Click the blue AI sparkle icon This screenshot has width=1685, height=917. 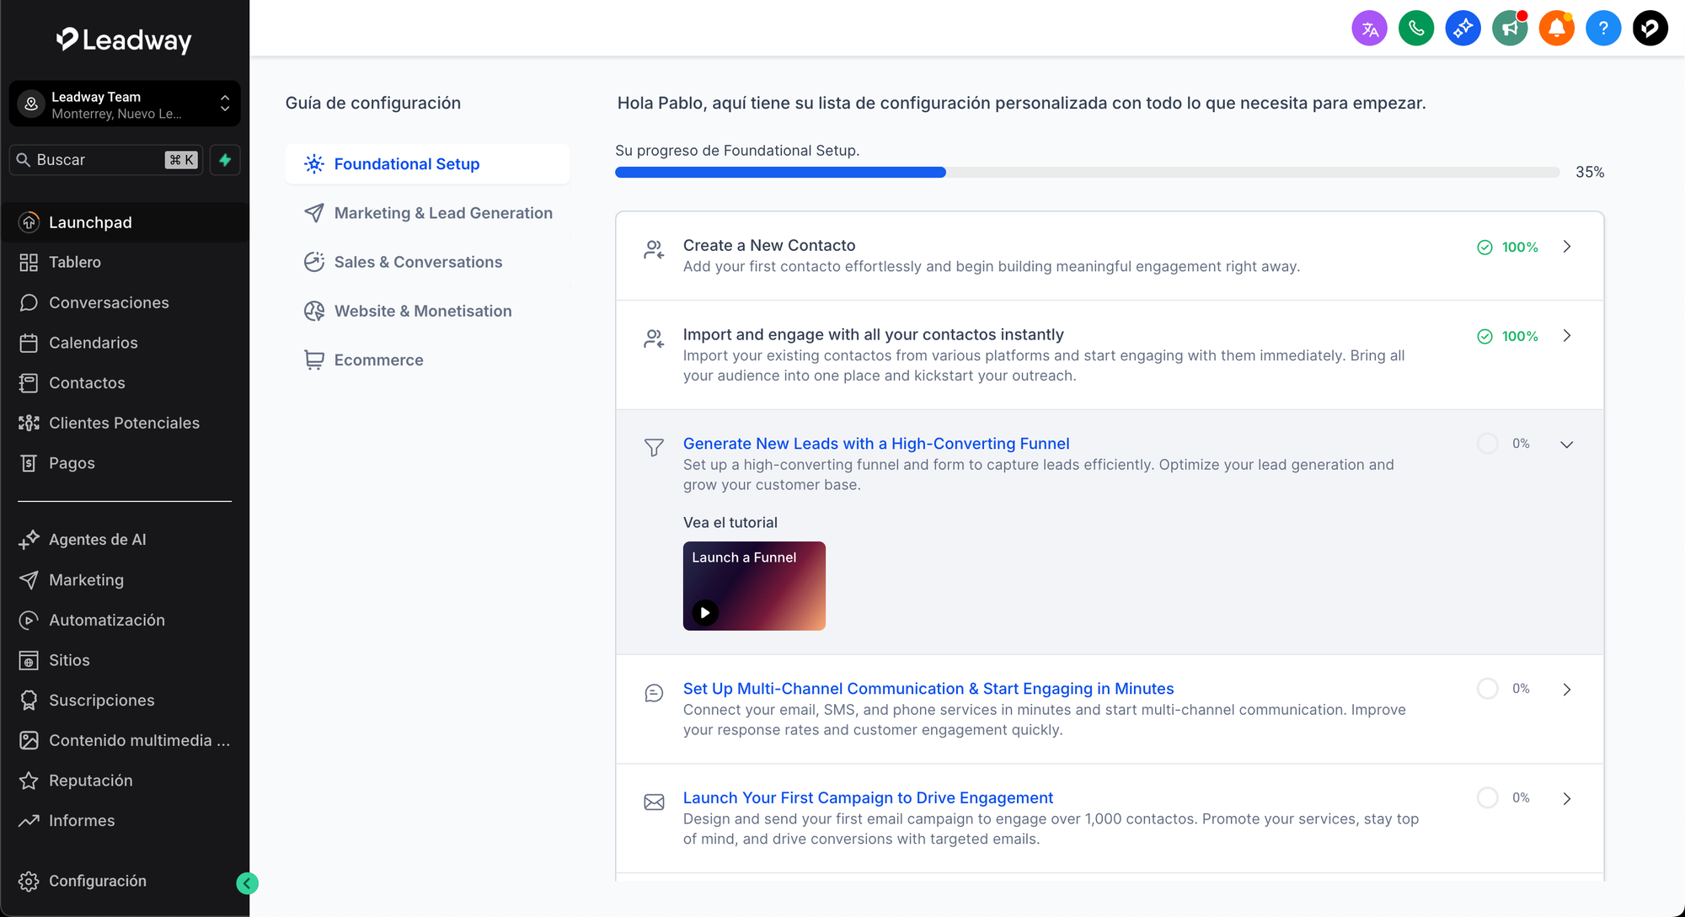point(1463,29)
